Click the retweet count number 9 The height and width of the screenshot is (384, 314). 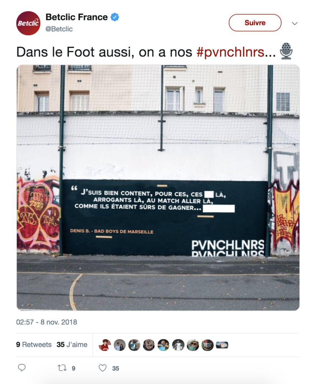point(74,368)
